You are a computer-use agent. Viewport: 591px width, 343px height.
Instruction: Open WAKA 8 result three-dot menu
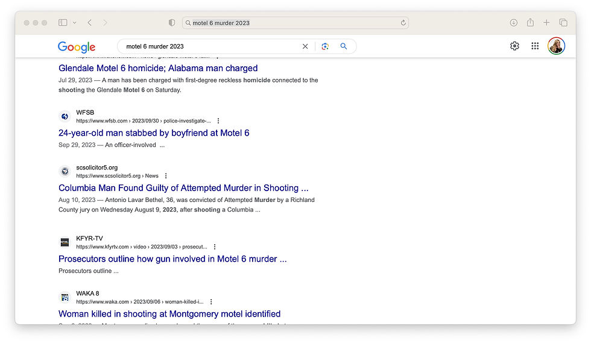point(211,302)
